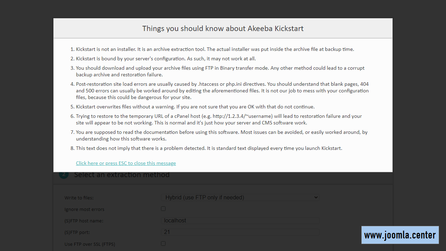Click the step 2 circle icon

(x=64, y=175)
